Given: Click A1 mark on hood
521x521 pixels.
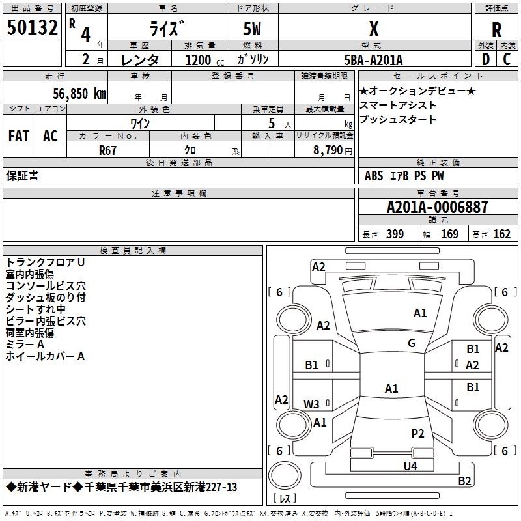Looking at the screenshot, I should tap(420, 313).
